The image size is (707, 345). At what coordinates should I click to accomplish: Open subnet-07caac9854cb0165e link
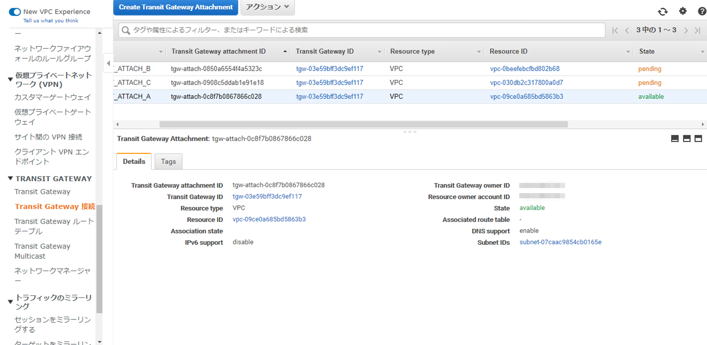561,242
